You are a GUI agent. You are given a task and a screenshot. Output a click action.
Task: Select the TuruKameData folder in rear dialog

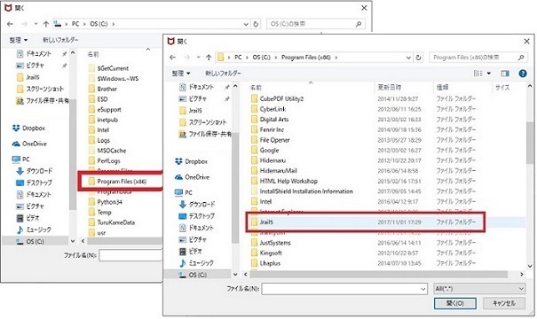point(111,222)
